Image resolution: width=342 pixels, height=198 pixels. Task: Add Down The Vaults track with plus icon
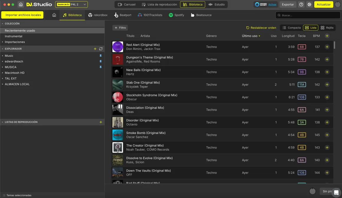pyautogui.click(x=327, y=173)
